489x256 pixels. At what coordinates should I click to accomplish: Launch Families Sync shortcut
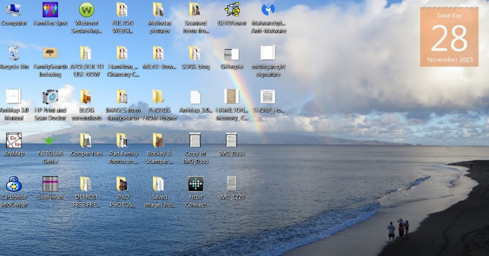[x=50, y=14]
